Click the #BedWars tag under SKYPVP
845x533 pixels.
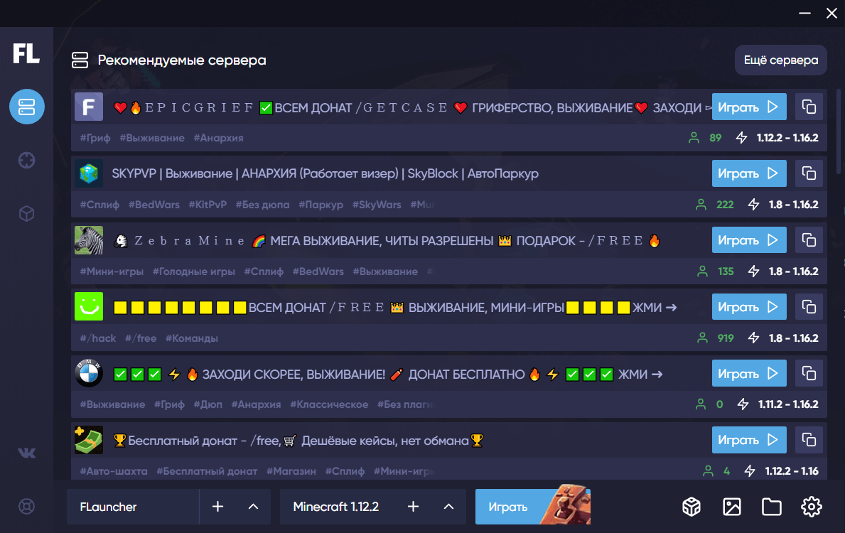point(154,205)
